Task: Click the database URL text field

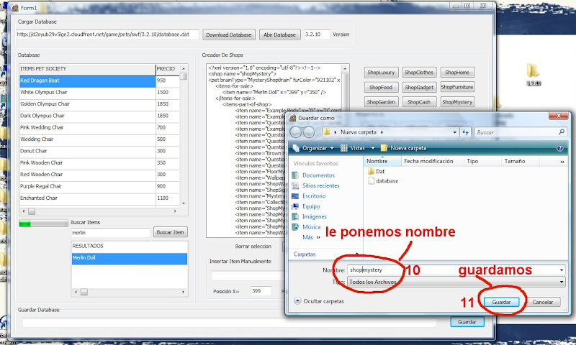Action: (107, 34)
